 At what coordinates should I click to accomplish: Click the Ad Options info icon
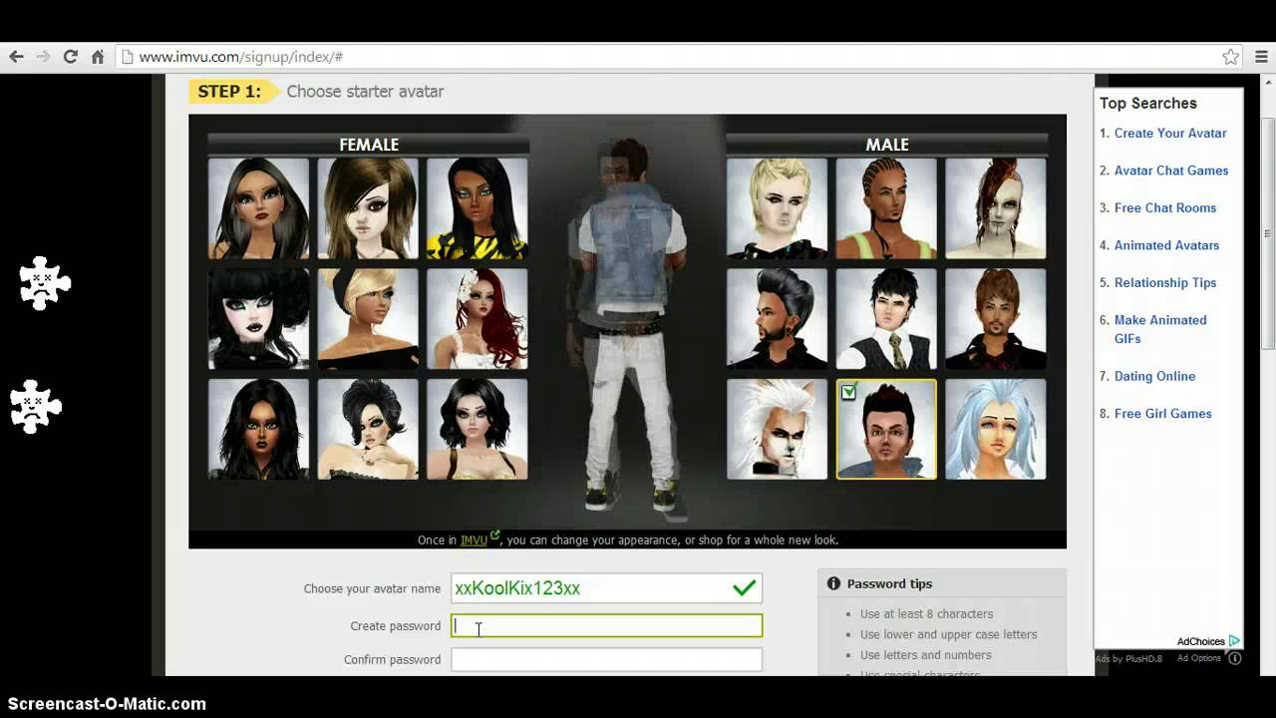pos(1234,658)
